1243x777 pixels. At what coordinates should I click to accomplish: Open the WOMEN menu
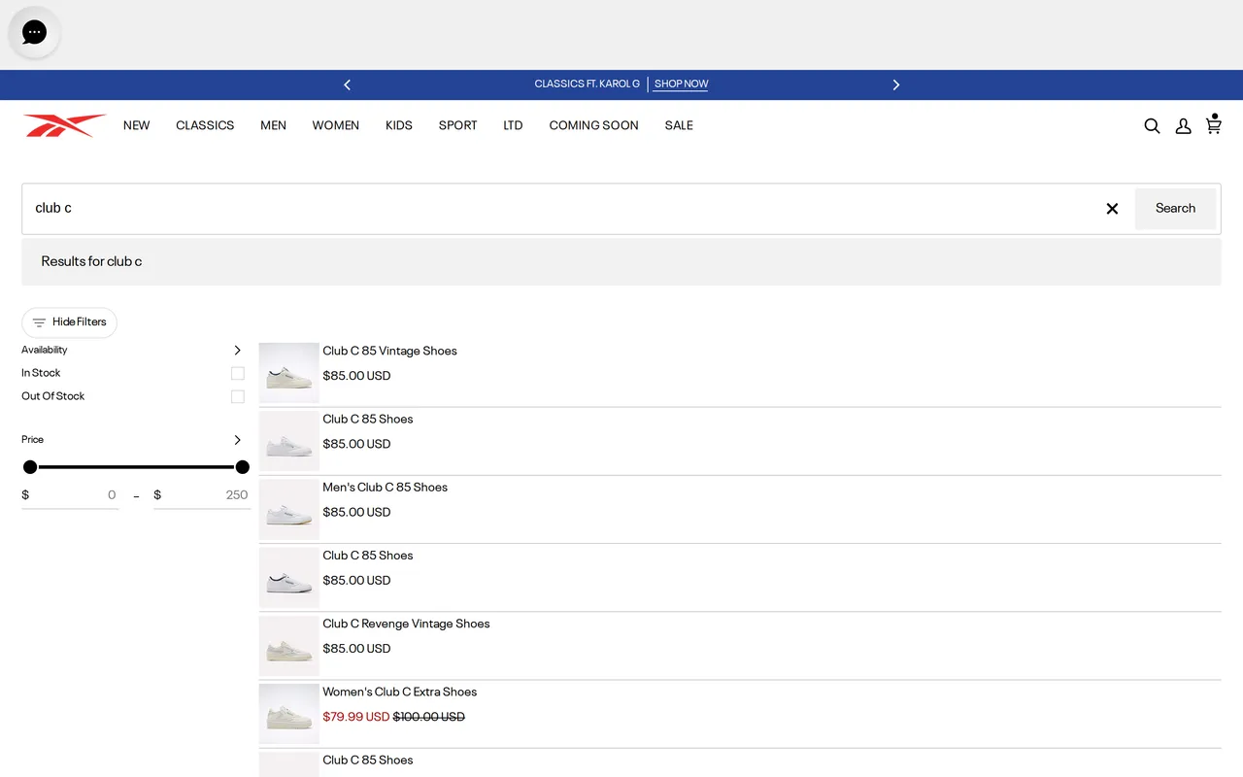click(336, 125)
